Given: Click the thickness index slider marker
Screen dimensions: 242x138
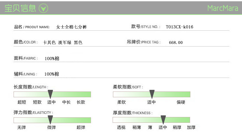Looking at the screenshot, I should [x=163, y=120].
